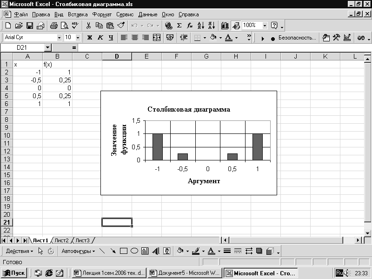
Task: Open the Действия drawing menu
Action: [20, 251]
